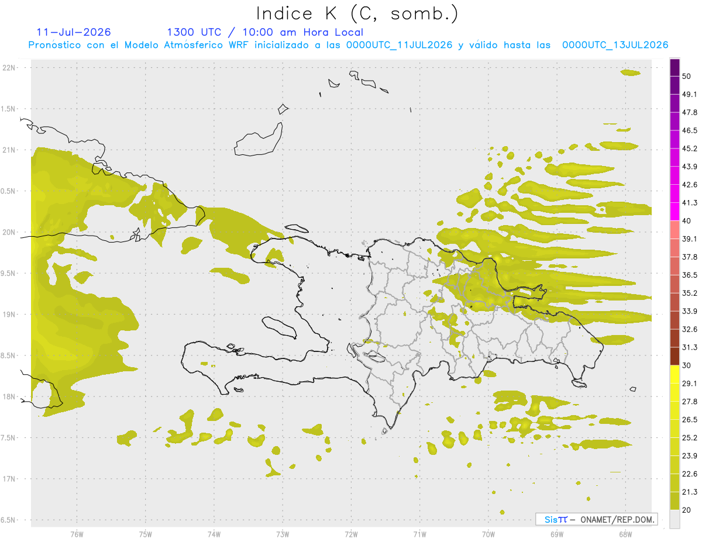Pick the gray colorbar segment below 20

675,519
